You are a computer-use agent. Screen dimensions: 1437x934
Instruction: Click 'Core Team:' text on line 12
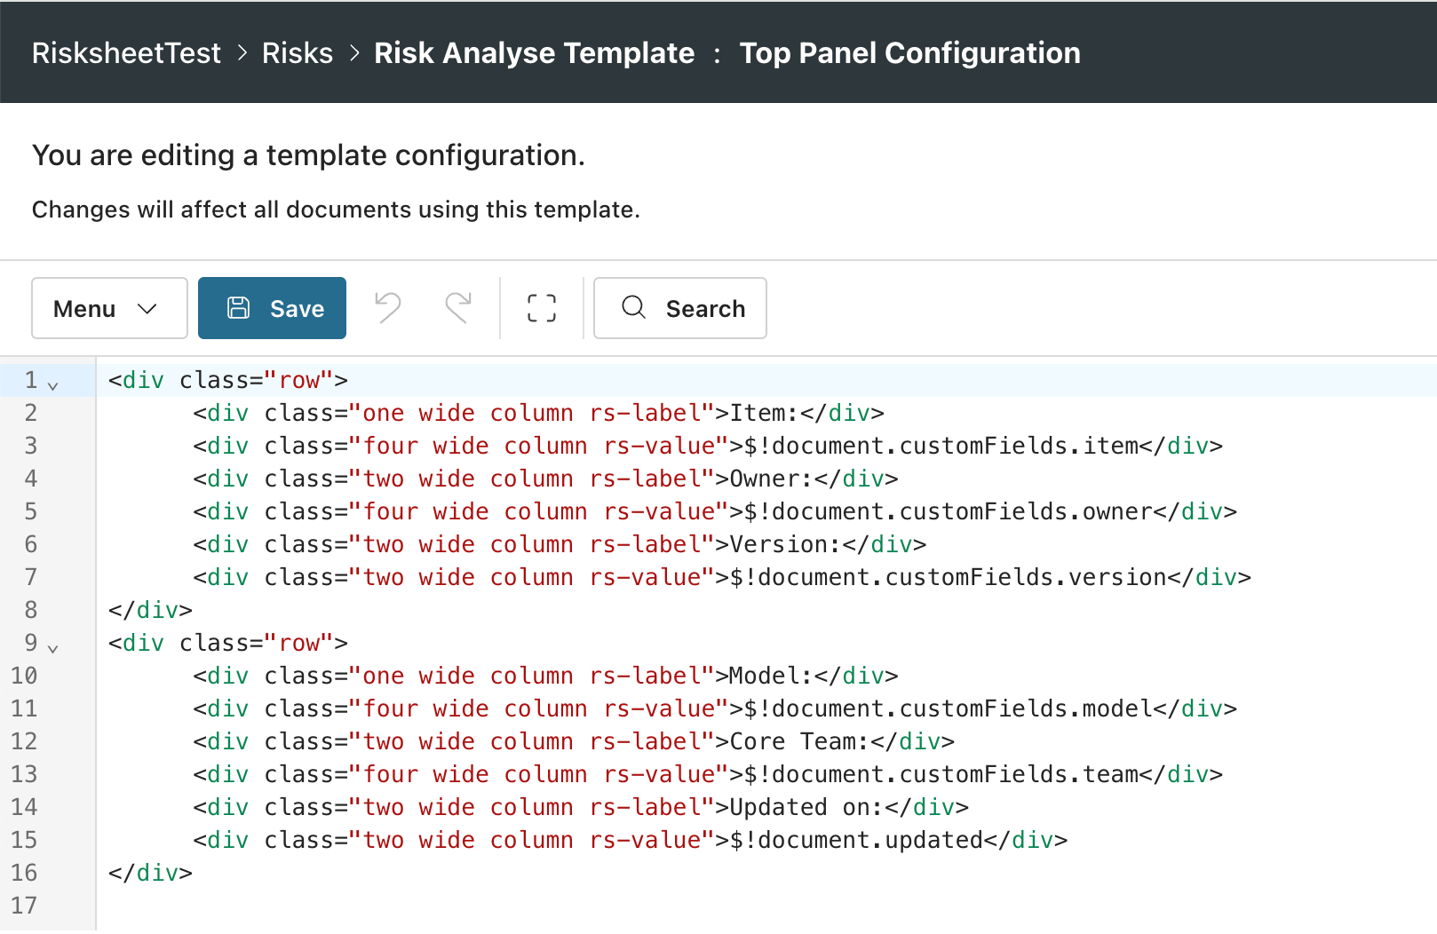pyautogui.click(x=800, y=741)
